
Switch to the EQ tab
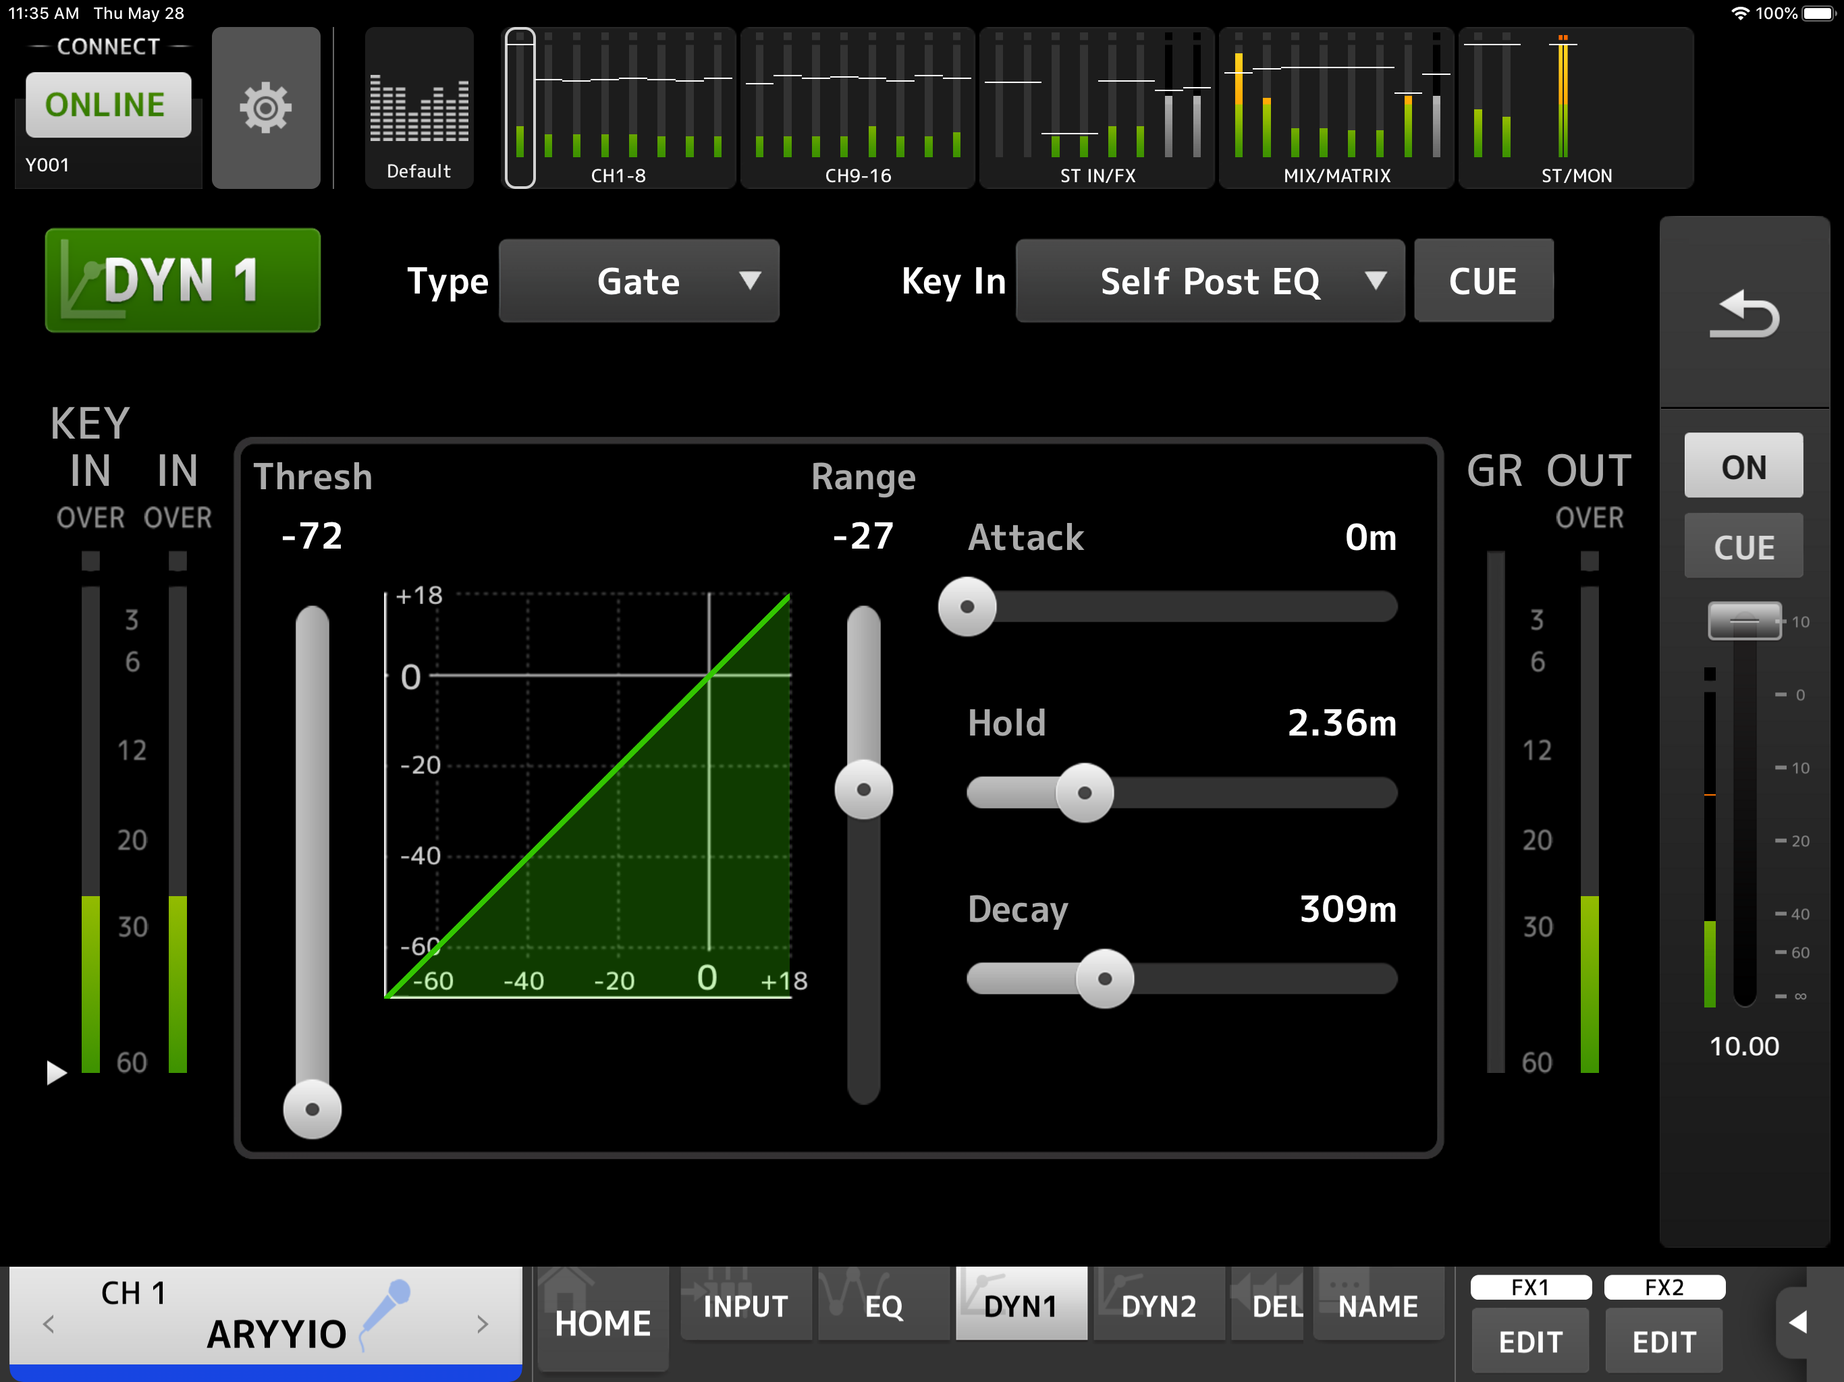click(x=883, y=1305)
